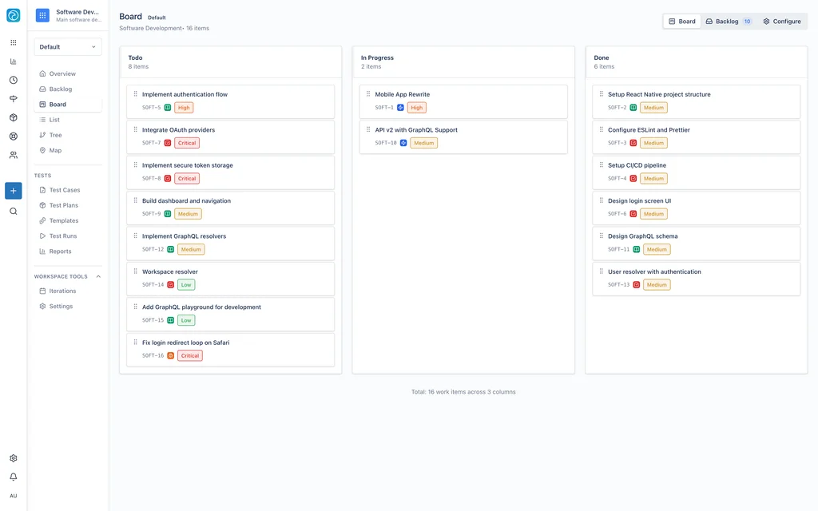Open the Setup CI/CD pipeline card
Viewport: 818px width, 511px height.
pos(637,165)
